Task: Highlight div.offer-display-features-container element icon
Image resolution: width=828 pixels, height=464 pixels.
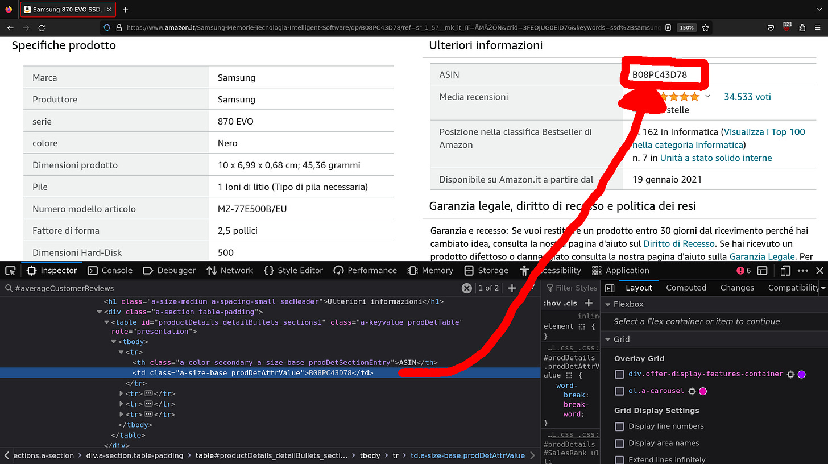Action: tap(790, 374)
